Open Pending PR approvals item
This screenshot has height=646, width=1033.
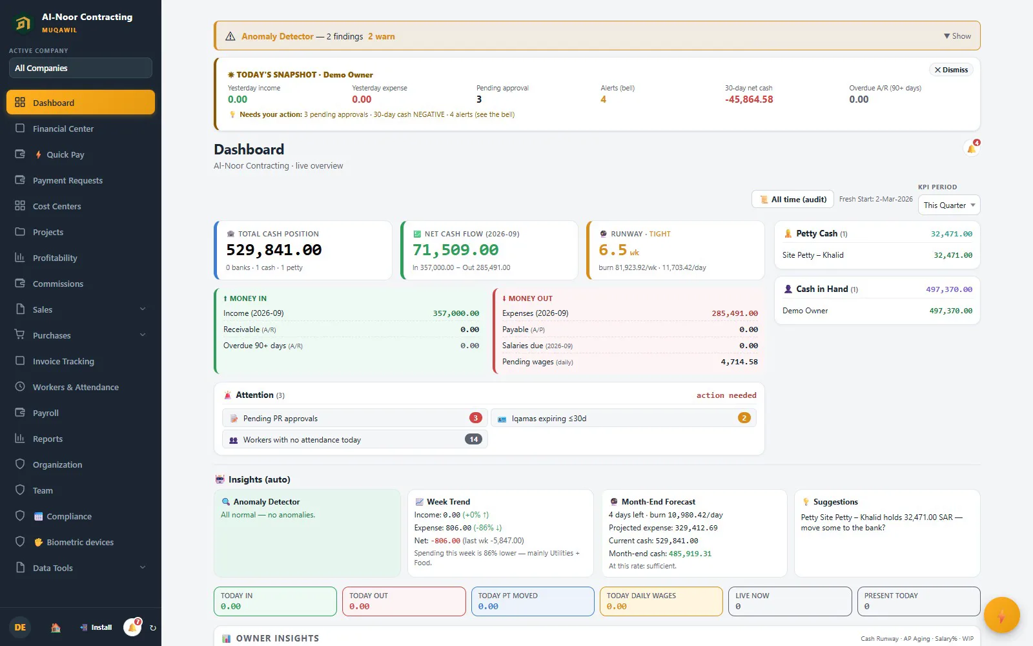click(354, 418)
